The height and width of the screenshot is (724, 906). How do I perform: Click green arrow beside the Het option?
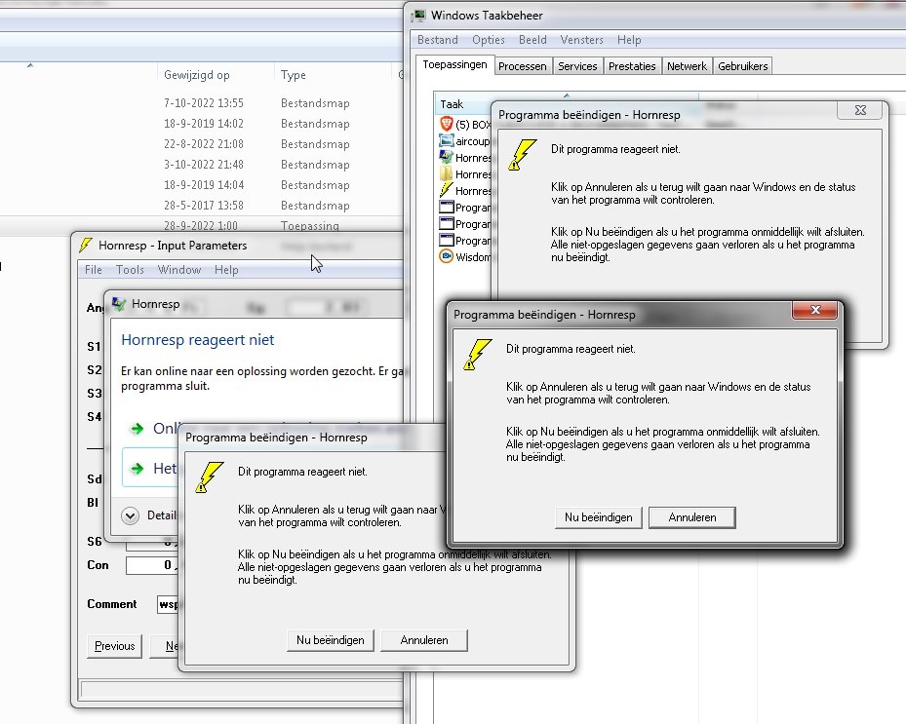(137, 469)
